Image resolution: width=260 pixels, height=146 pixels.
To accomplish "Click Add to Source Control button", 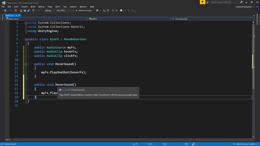I will tap(245, 144).
